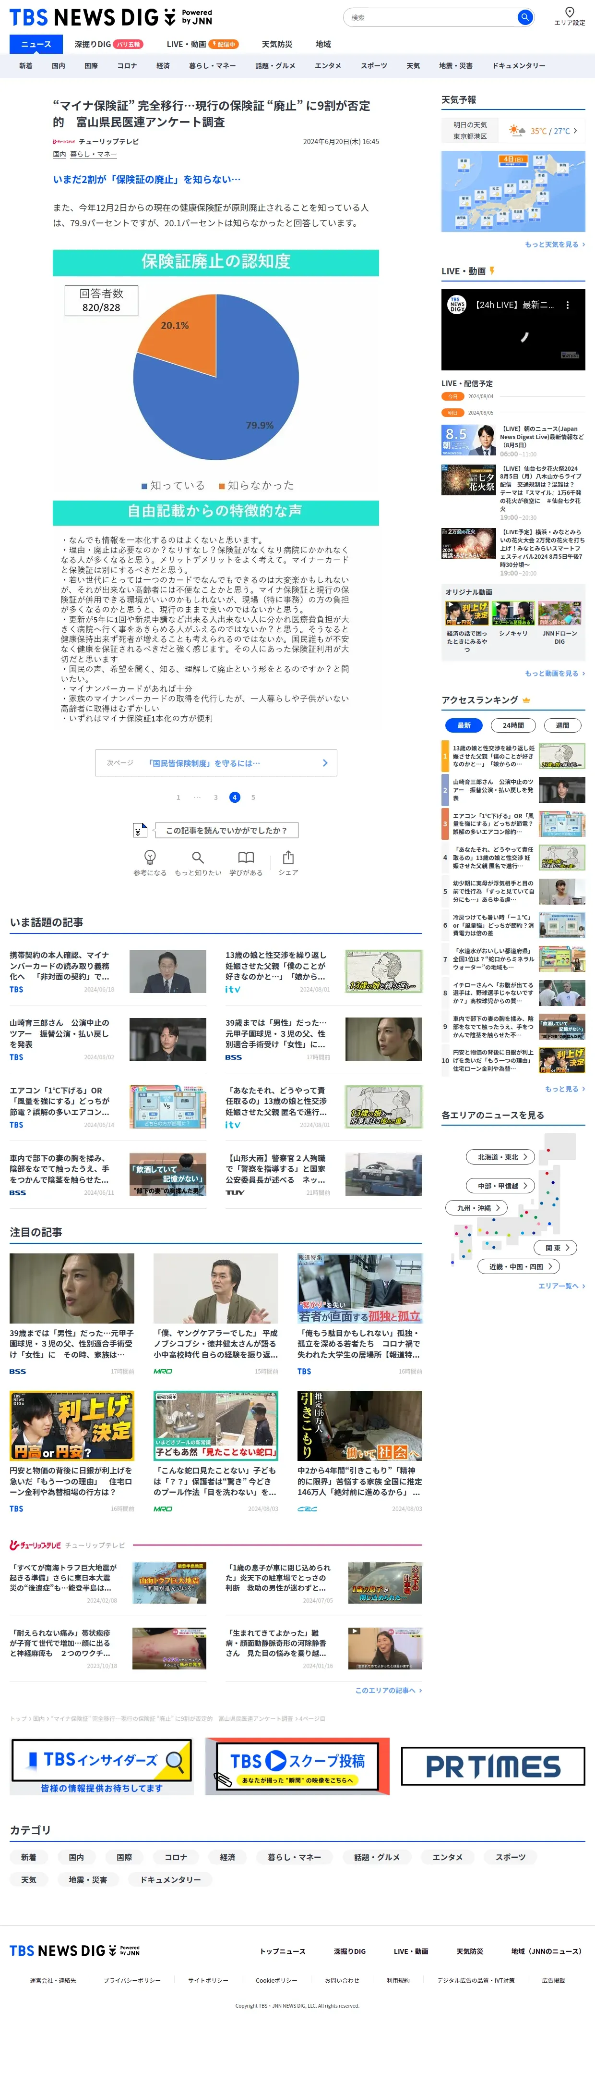Click the PR TIMES banner
This screenshot has width=595, height=2073.
click(493, 1766)
